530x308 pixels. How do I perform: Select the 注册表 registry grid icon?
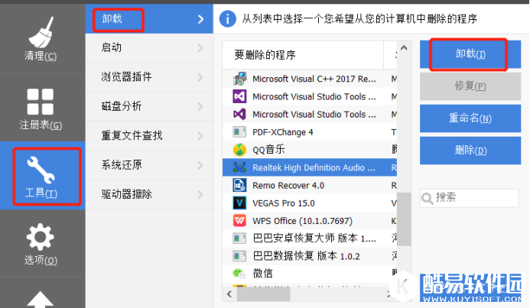coord(41,101)
